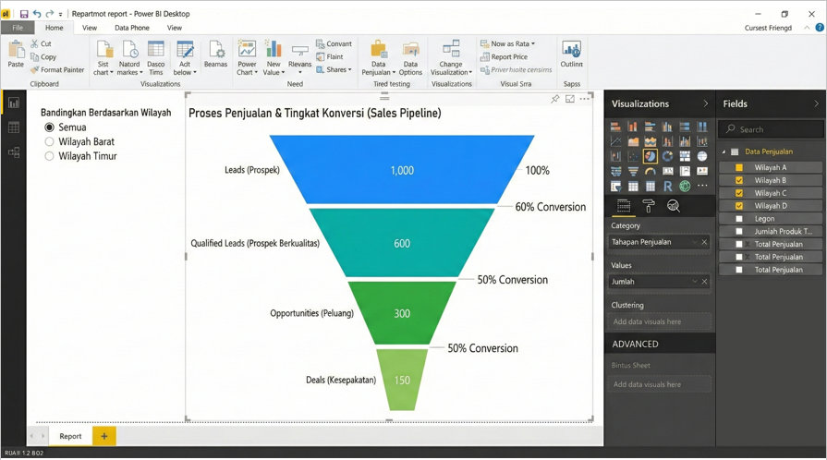Click the Paste icon in Clipboard group
The image size is (827, 460).
16,54
